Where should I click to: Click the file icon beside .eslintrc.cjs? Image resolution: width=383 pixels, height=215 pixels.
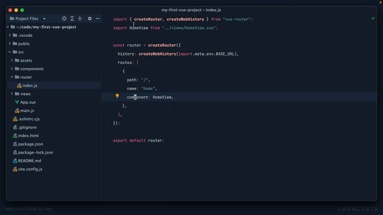[15, 119]
